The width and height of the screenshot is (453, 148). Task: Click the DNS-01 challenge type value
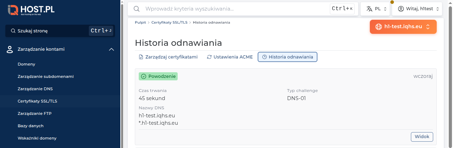[x=296, y=98]
